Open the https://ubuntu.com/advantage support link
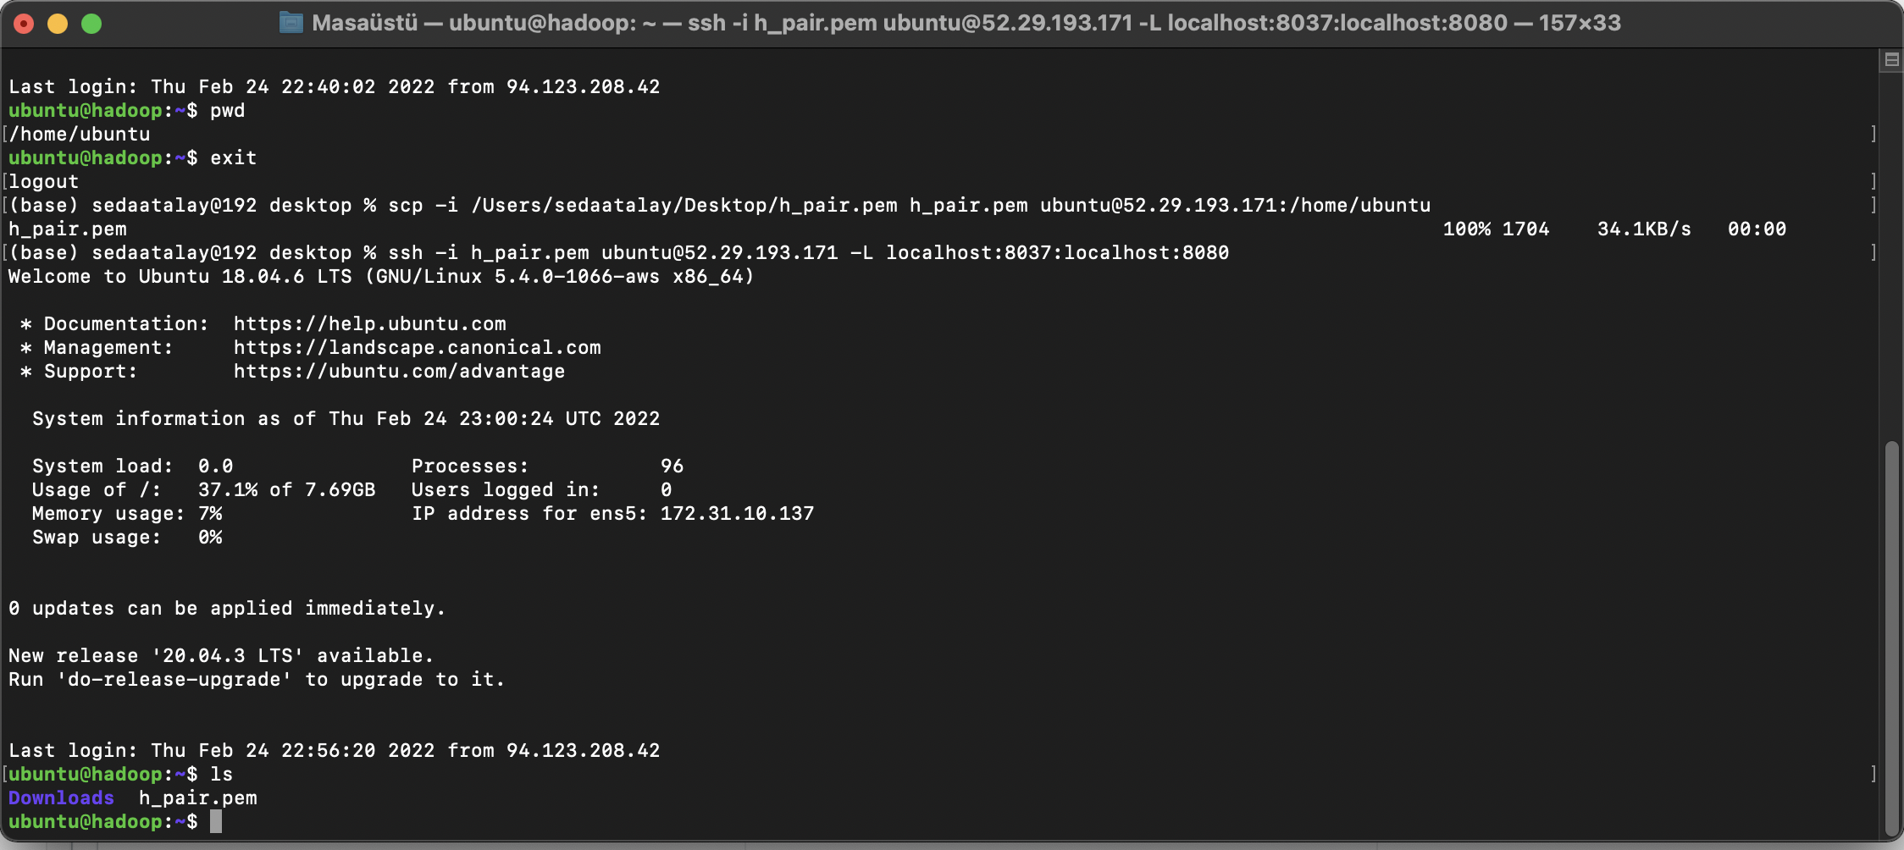Screen dimensions: 1904x850 tap(399, 371)
